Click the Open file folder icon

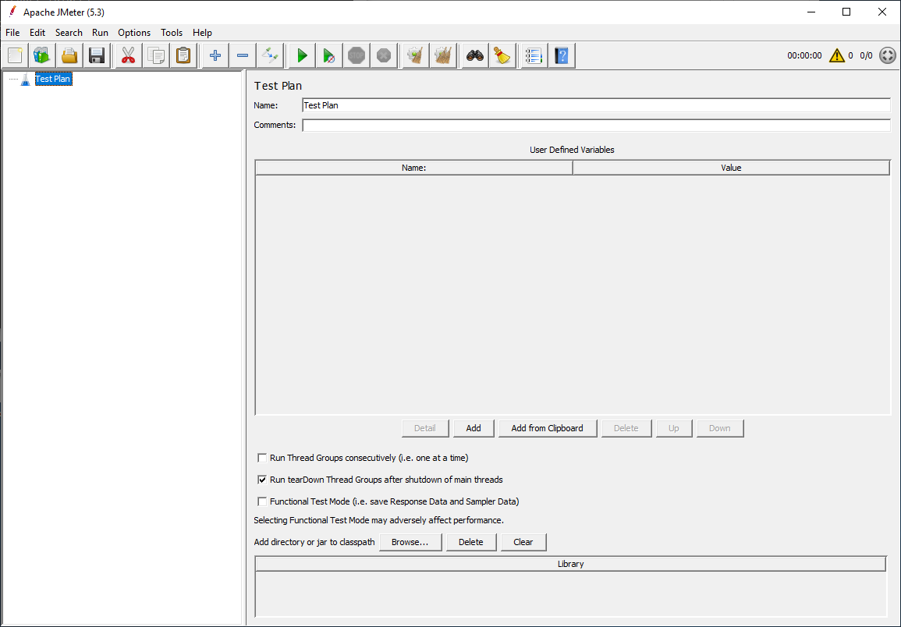(x=69, y=55)
